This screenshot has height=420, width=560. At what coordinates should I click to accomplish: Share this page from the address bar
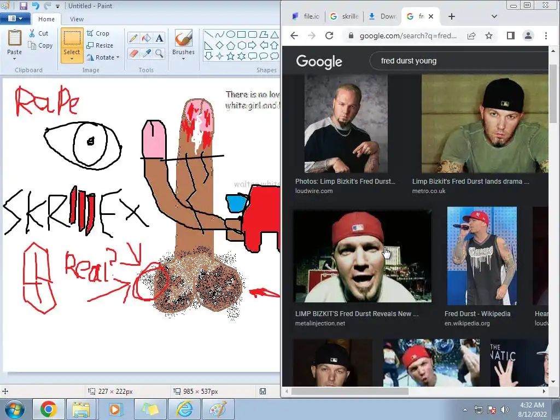click(x=471, y=36)
